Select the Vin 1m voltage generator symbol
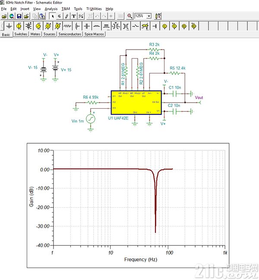This screenshot has height=280, width=259. 91,119
